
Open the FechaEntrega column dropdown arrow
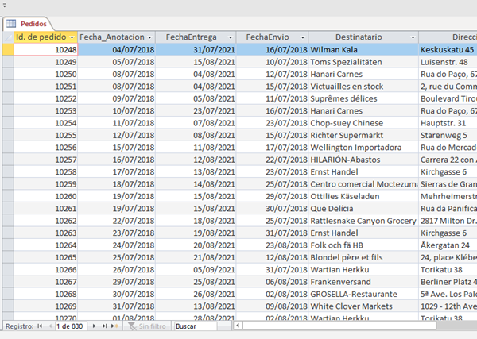pos(231,37)
